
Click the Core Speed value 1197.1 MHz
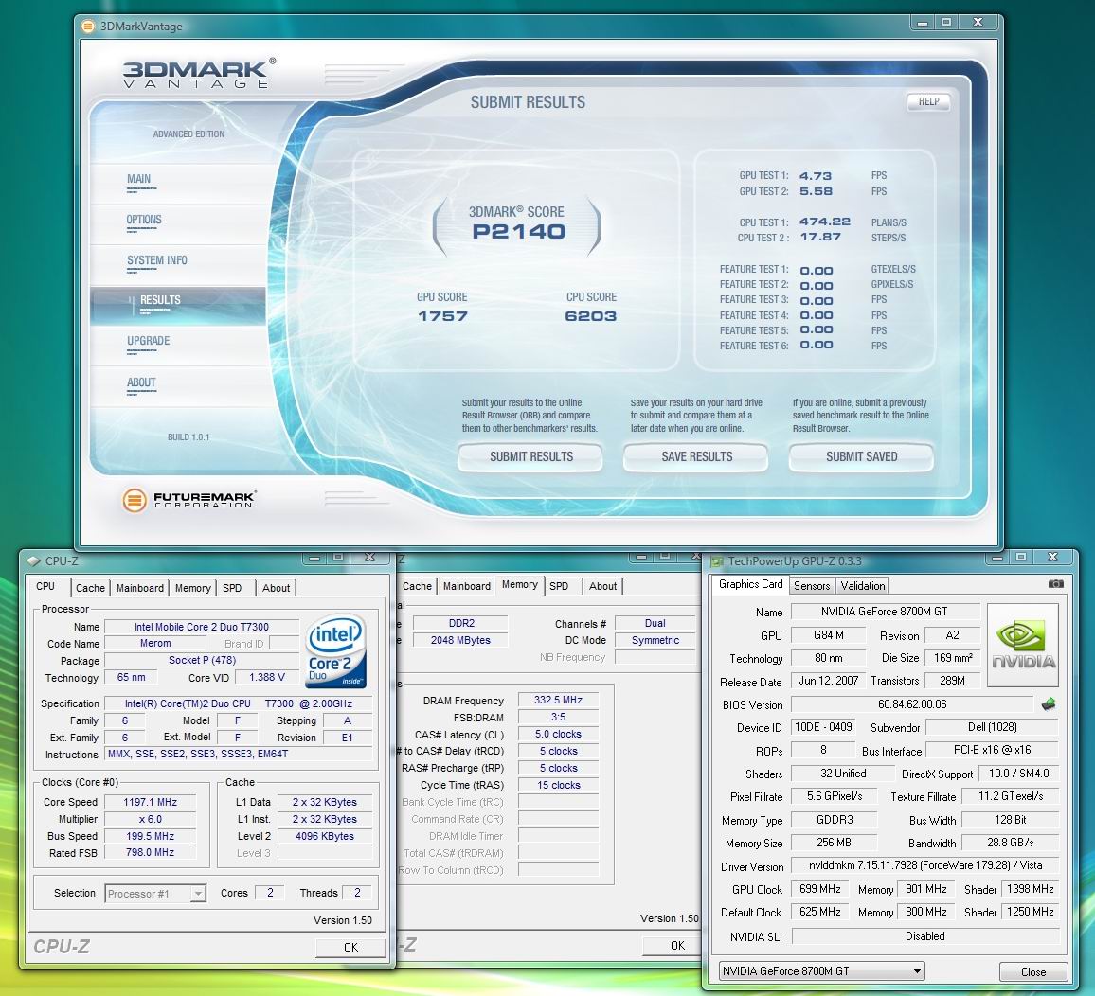pos(151,802)
